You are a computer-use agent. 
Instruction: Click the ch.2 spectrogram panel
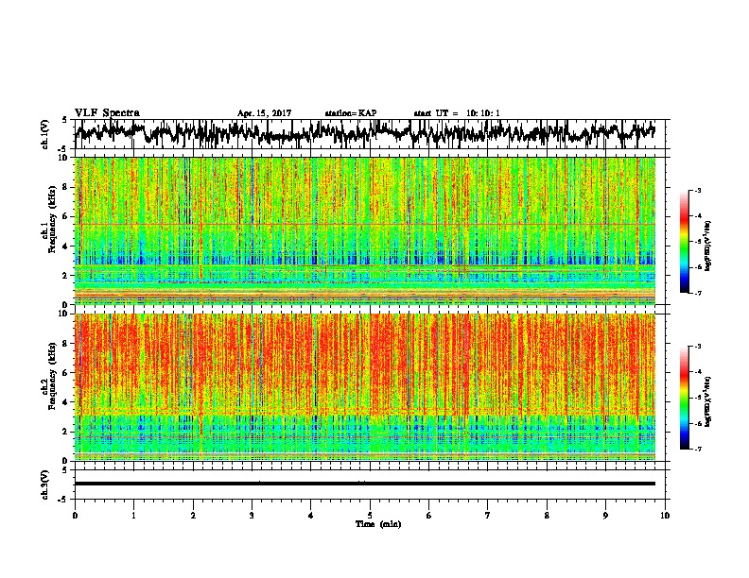point(365,387)
